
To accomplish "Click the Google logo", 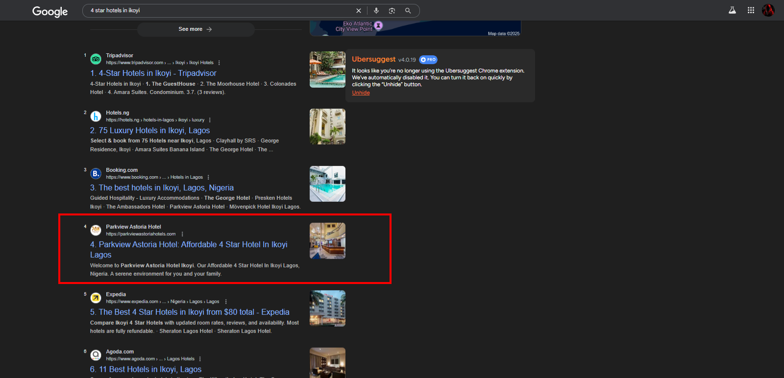I will pyautogui.click(x=50, y=11).
